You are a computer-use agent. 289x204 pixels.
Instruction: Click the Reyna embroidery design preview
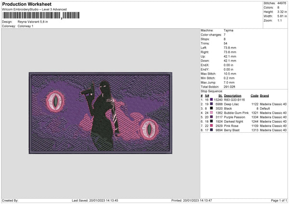(x=101, y=113)
